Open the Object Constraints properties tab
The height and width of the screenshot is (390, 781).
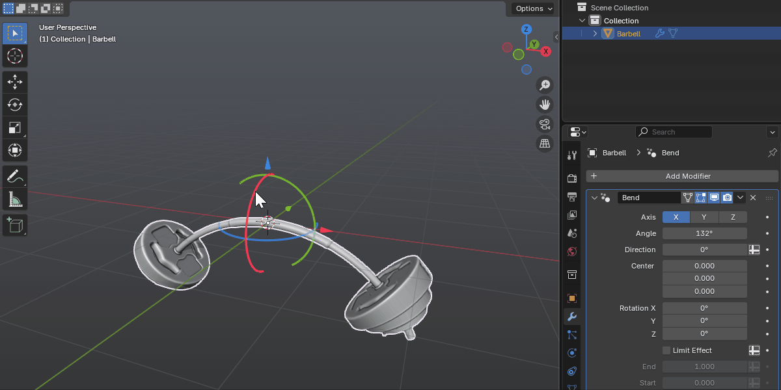pyautogui.click(x=572, y=371)
